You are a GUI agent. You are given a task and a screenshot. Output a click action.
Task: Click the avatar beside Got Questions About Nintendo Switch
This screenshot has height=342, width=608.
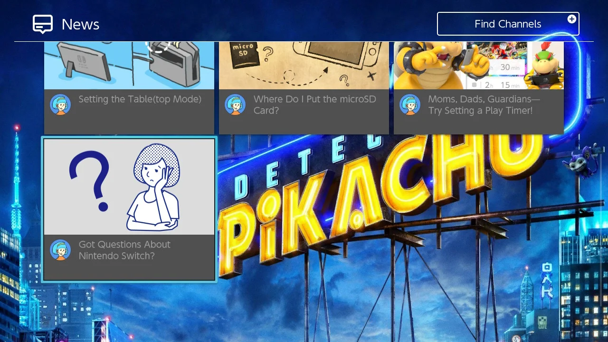point(60,250)
